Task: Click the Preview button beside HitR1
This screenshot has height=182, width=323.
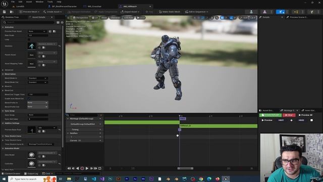Action: [267, 120]
